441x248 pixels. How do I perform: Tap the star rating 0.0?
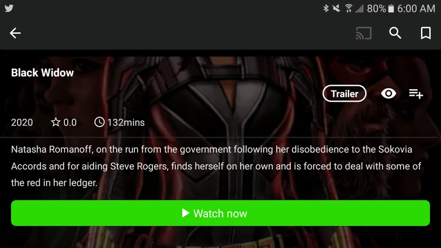click(x=64, y=123)
